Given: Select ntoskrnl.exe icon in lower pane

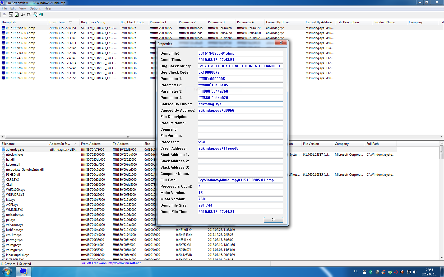Looking at the screenshot, I should point(3,154).
